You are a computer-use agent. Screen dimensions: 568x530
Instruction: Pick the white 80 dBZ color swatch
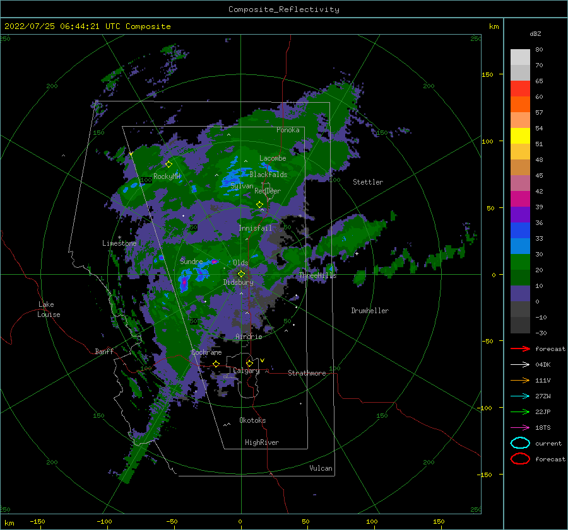[x=520, y=57]
